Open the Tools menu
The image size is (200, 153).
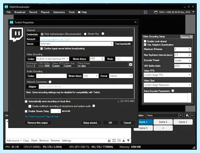pyautogui.click(x=72, y=12)
